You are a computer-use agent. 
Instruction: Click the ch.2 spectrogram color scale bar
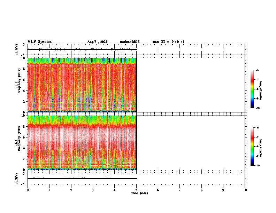coord(252,147)
